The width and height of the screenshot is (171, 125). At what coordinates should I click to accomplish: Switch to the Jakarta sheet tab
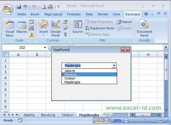[29, 115]
